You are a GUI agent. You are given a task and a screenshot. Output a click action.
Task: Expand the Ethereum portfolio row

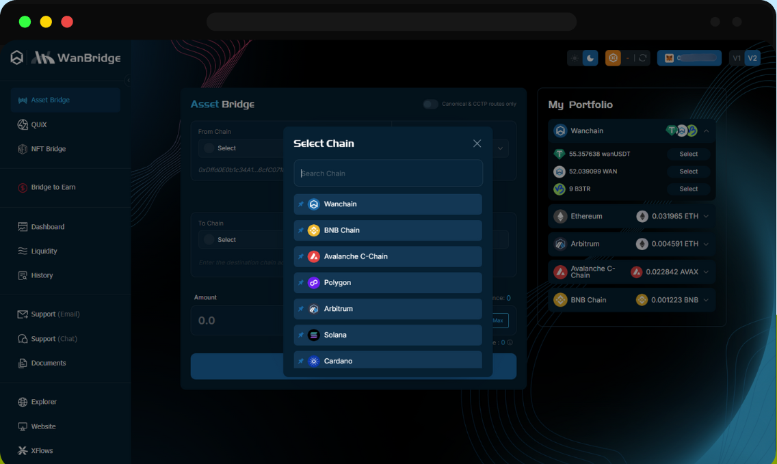click(706, 216)
